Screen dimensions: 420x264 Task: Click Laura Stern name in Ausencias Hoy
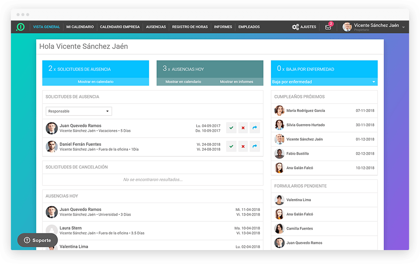71,228
